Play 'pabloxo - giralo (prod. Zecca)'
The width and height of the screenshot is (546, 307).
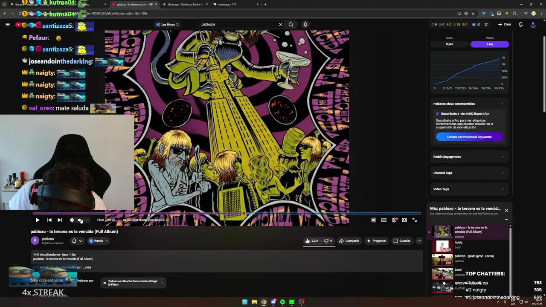468,260
